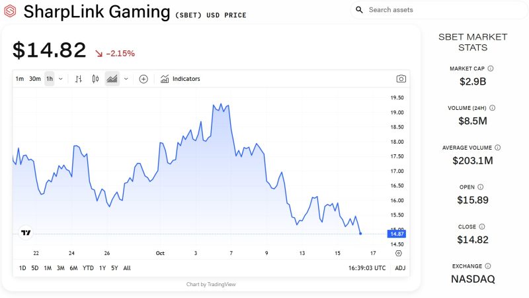Screen dimensions: 529x298
Task: Expand the chart style dropdown arrow
Action: pos(126,79)
